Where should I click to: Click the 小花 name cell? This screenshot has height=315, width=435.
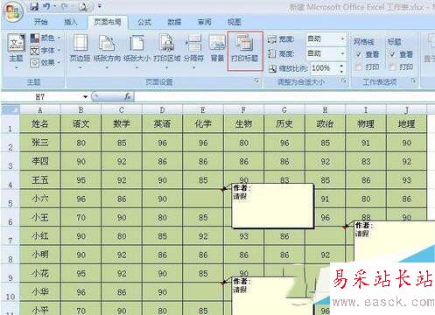point(40,273)
